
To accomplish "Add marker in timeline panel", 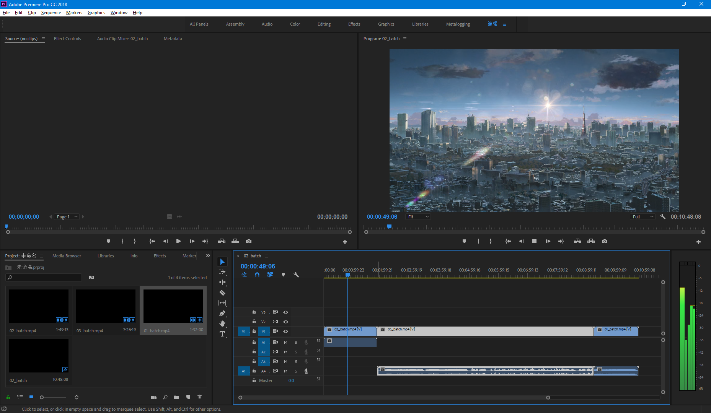I will [283, 275].
